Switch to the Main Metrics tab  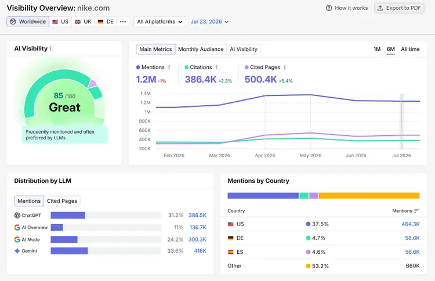coord(155,49)
